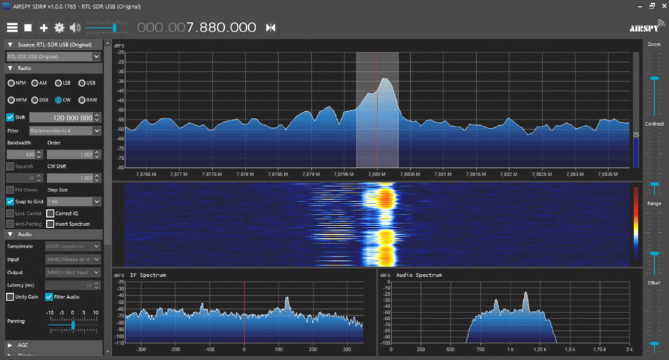Open settings via the gear icon

click(60, 27)
